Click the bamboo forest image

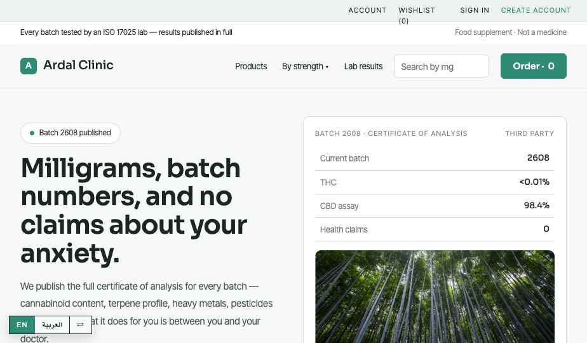point(435,297)
